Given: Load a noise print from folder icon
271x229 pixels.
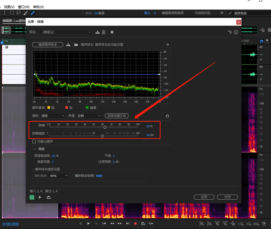Looking at the screenshot, I should (x=76, y=45).
